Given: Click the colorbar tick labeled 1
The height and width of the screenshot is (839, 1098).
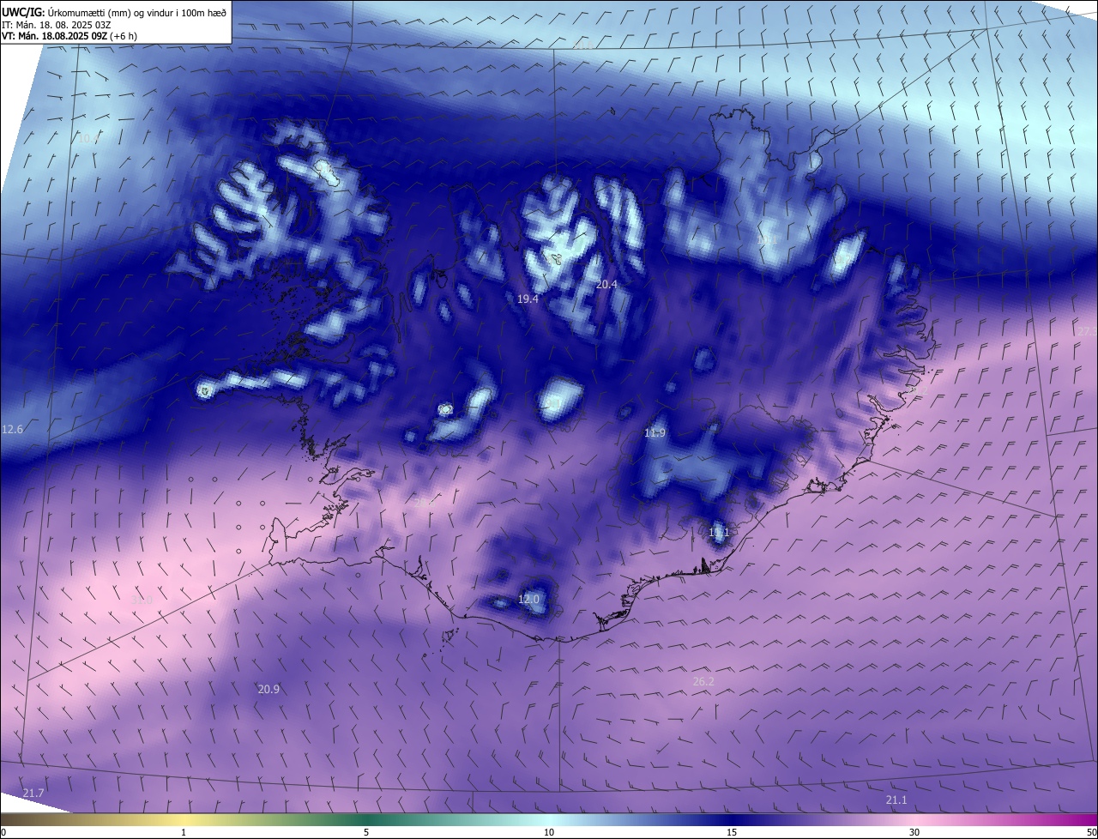Looking at the screenshot, I should 184,832.
